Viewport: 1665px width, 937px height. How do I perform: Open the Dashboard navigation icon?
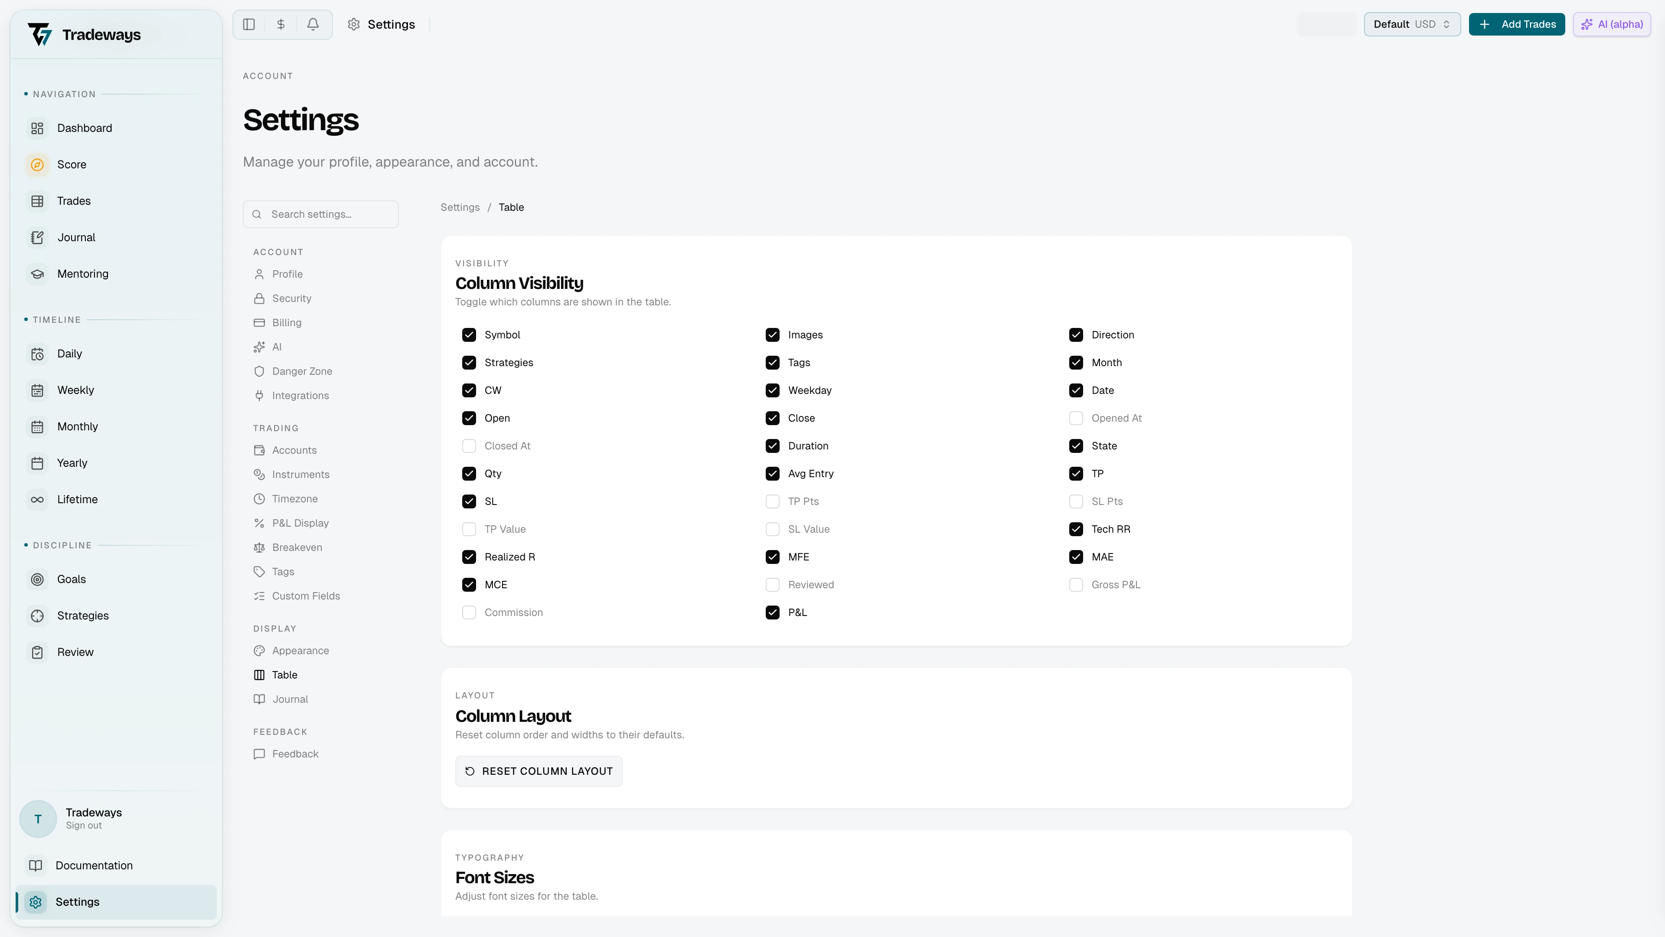click(37, 128)
